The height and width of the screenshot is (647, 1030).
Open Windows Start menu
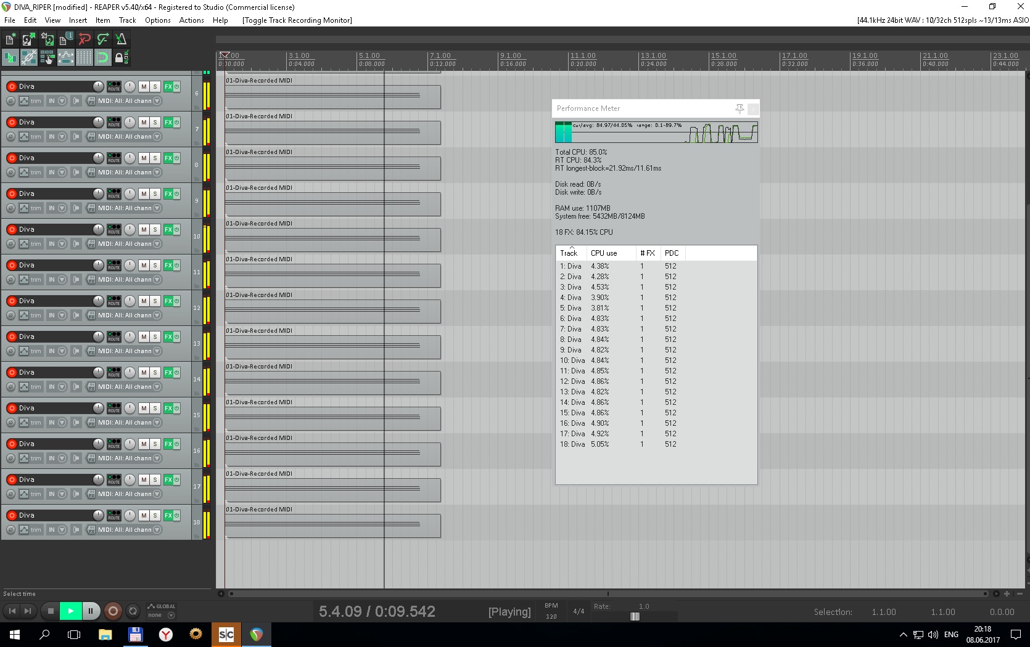15,635
